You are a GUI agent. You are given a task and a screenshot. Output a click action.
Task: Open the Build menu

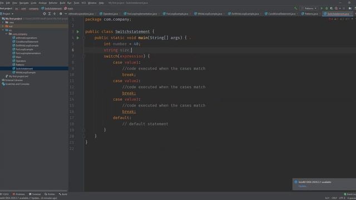[62, 3]
